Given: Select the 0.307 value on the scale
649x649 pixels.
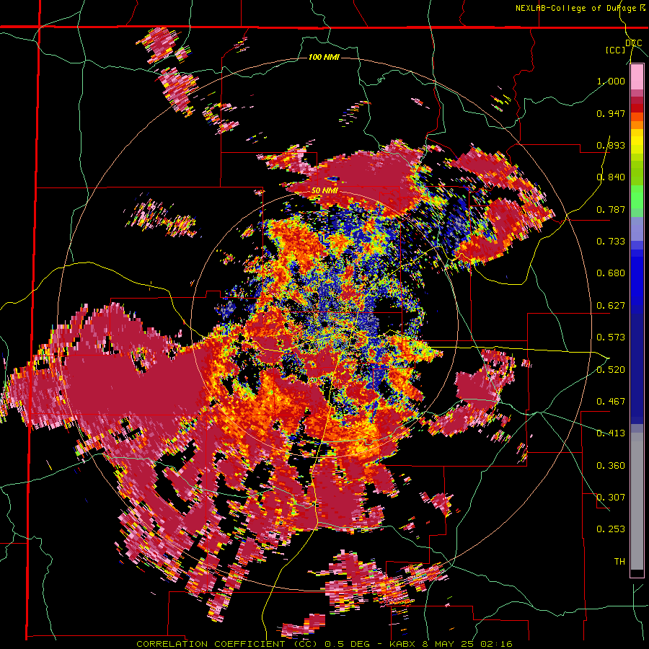Looking at the screenshot, I should (x=611, y=498).
